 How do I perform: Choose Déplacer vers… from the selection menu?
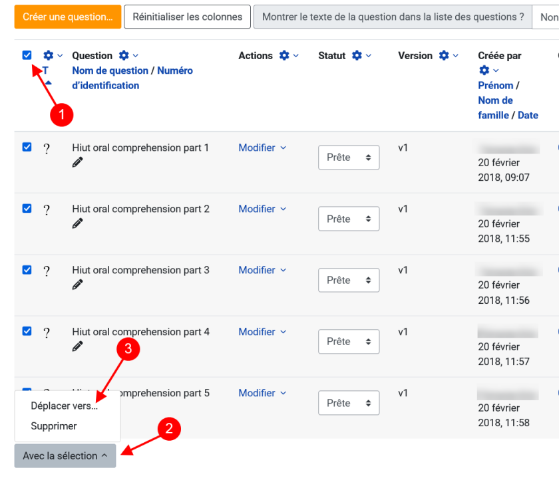click(x=64, y=406)
